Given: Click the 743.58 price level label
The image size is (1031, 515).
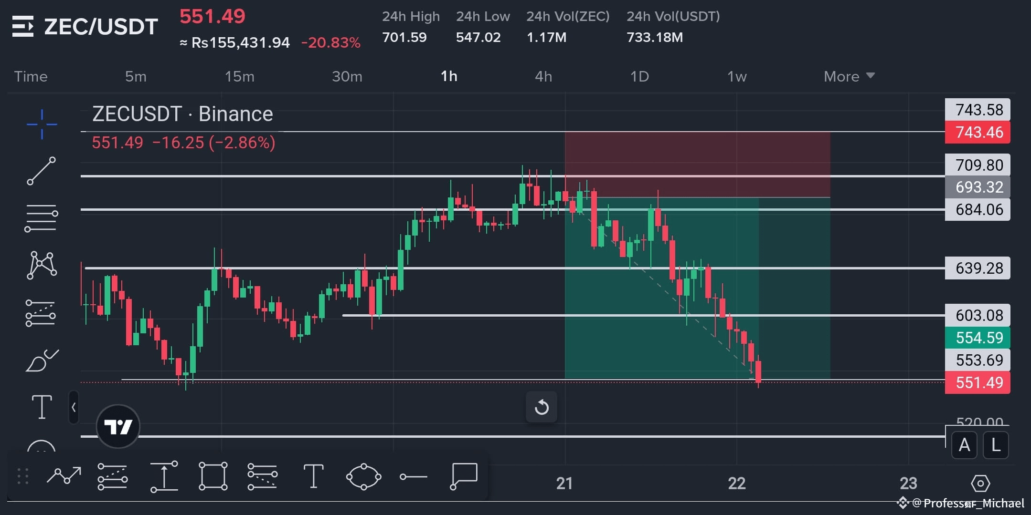Looking at the screenshot, I should tap(978, 110).
